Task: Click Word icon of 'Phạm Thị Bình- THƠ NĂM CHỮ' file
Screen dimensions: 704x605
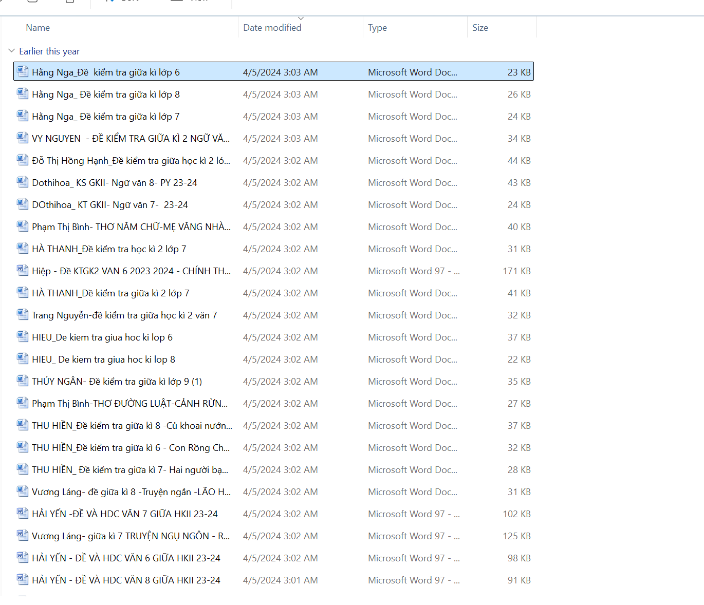Action: (23, 226)
